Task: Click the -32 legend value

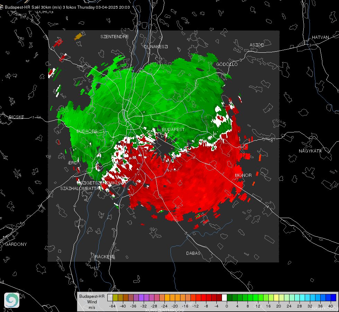Action: coord(144,306)
